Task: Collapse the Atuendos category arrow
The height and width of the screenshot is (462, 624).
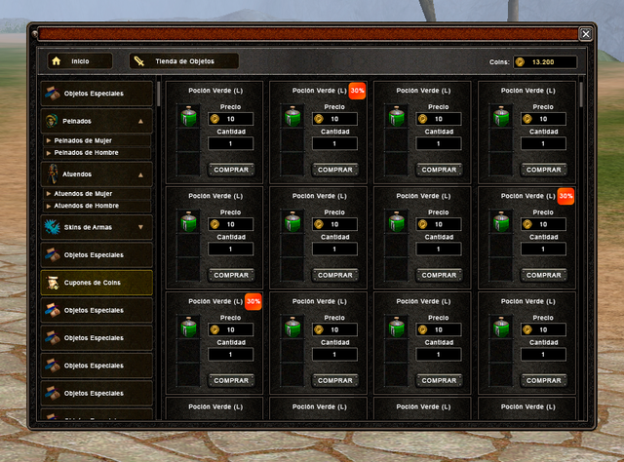Action: pos(142,175)
